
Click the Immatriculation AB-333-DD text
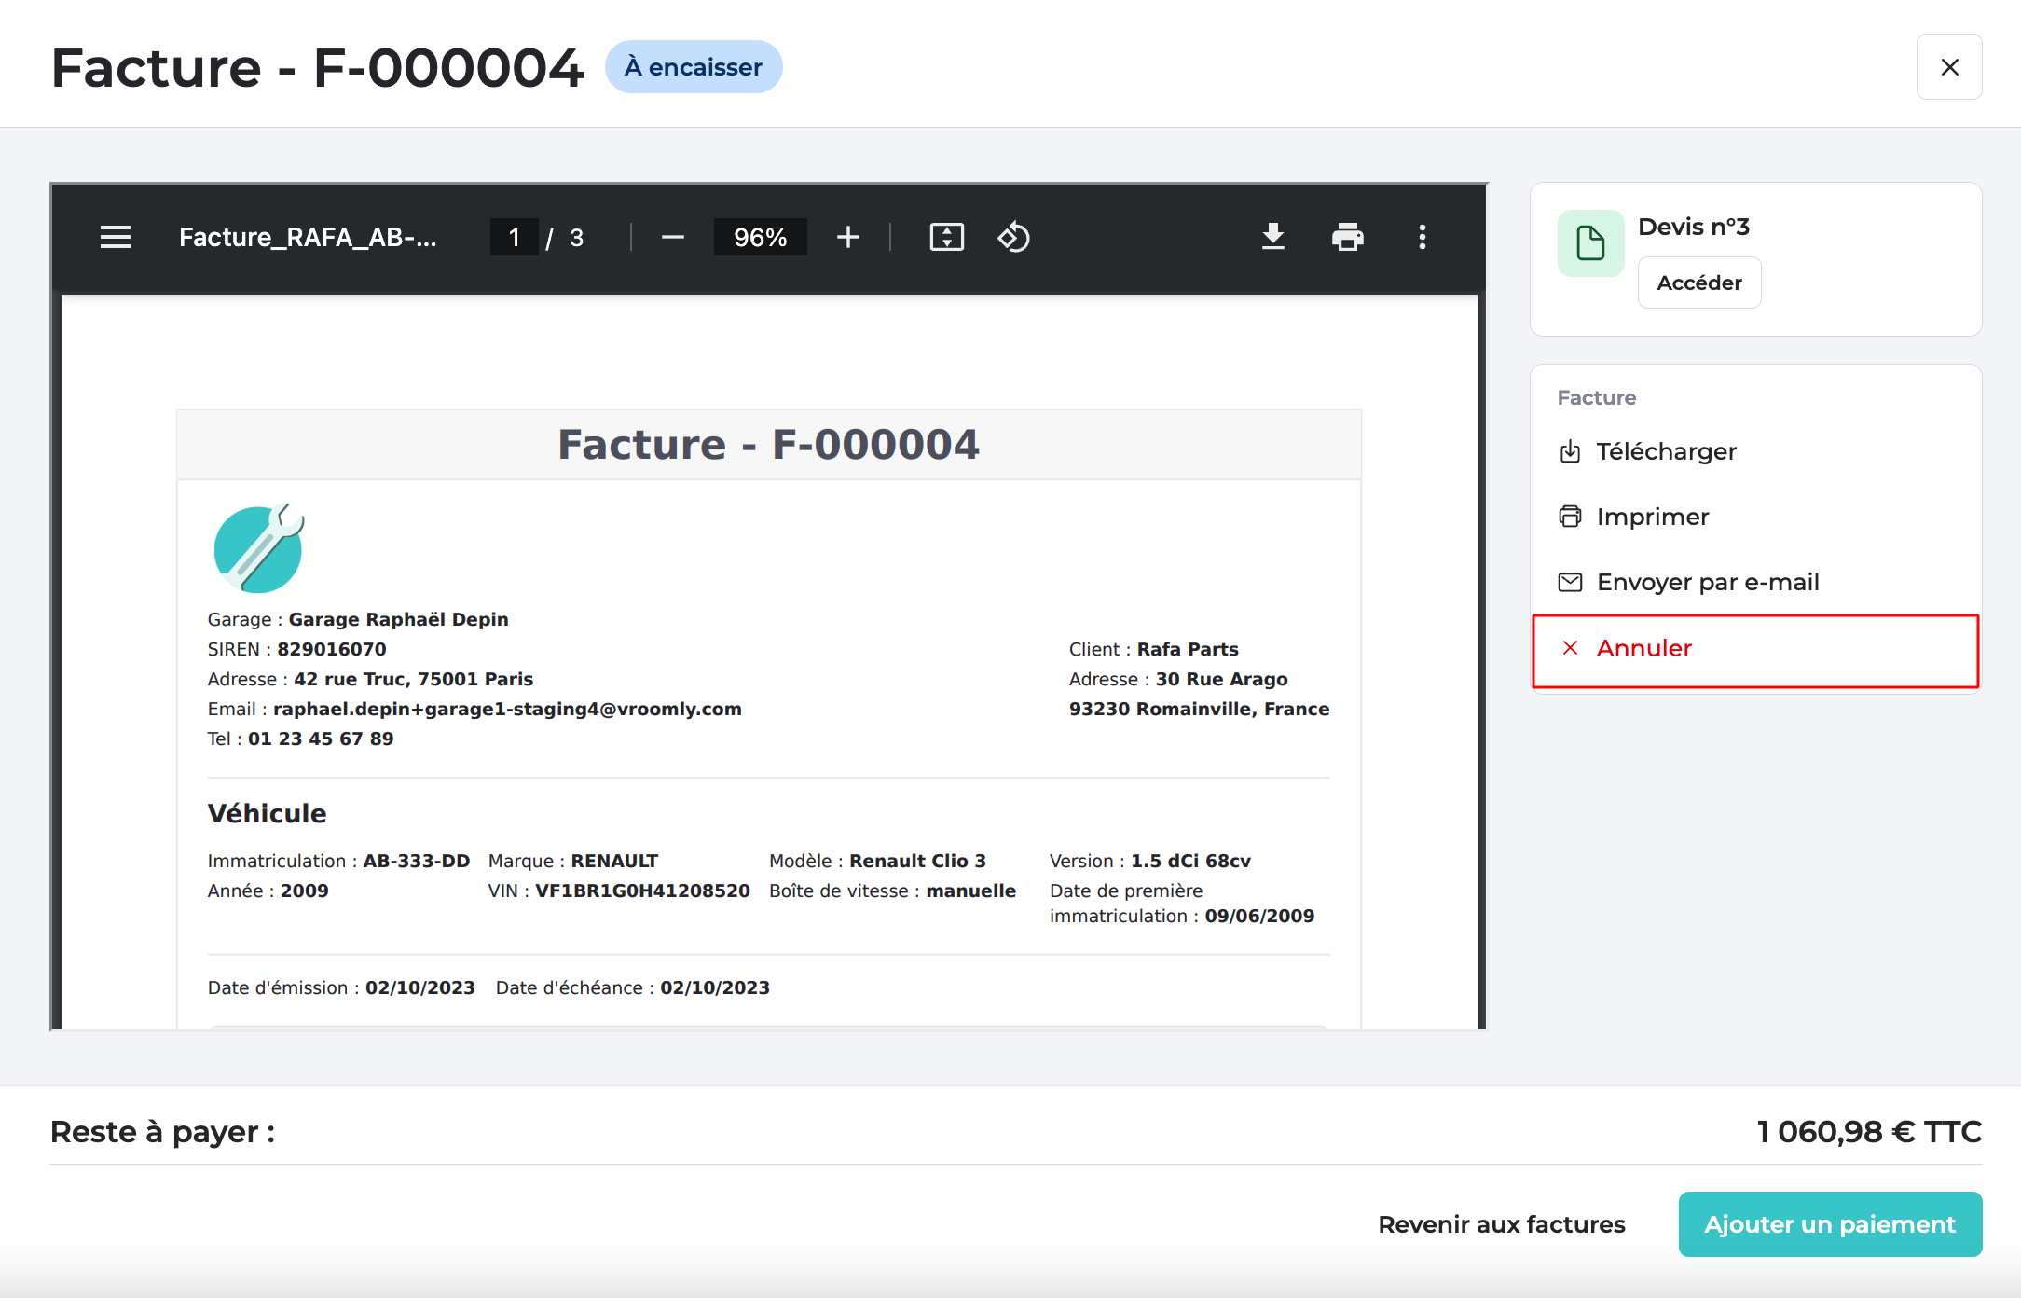338,861
